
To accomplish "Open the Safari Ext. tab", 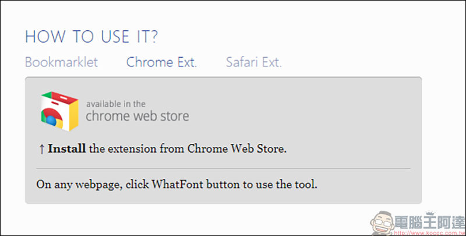I will (x=254, y=62).
